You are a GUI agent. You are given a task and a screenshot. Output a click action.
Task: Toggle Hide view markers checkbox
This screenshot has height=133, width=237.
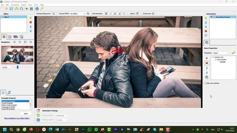(x=205, y=83)
